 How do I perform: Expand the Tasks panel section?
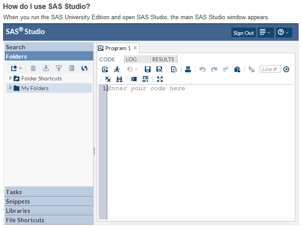(x=49, y=192)
